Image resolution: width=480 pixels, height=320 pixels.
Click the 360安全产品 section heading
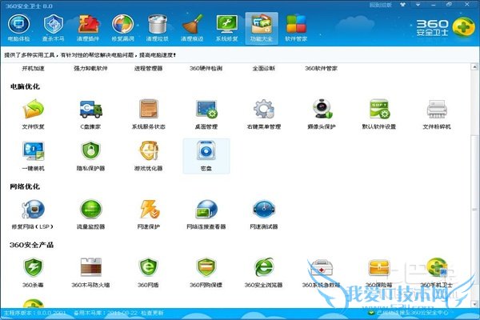click(x=31, y=245)
